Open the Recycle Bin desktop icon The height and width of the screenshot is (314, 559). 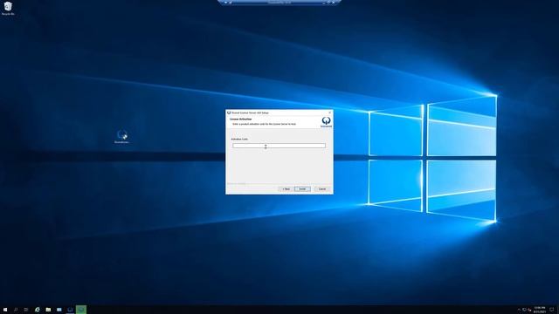click(x=8, y=8)
